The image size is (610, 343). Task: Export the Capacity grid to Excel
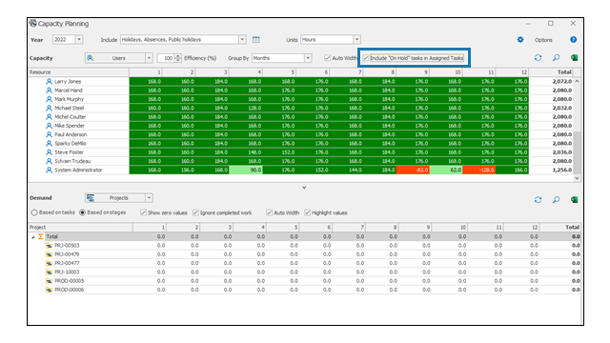574,58
